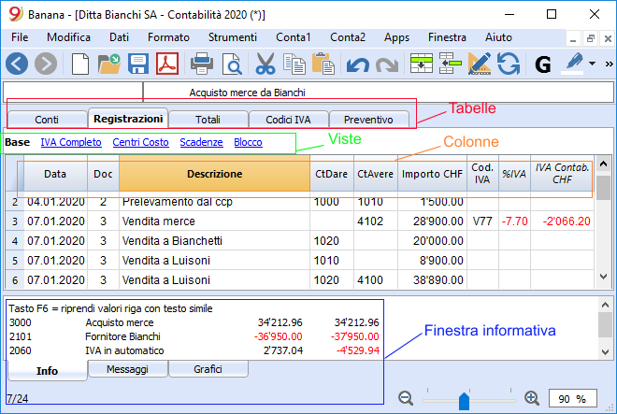Open the Modifica menu
This screenshot has width=617, height=414.
click(68, 37)
